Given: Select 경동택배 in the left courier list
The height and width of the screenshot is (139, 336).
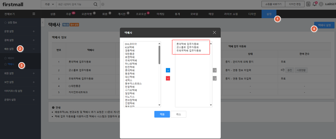Looking at the screenshot, I should coord(130,51).
